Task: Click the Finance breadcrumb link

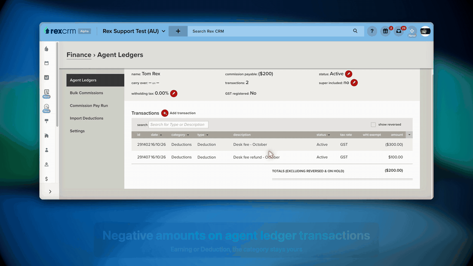Action: click(x=79, y=55)
